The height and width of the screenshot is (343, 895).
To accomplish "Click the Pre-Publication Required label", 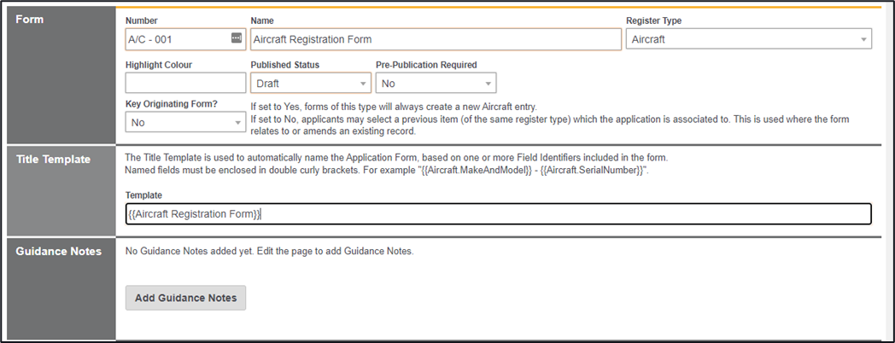I will 426,65.
